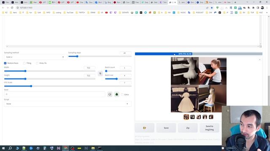This screenshot has height=151, width=270.
Task: Open the File Explorer icon in the taskbar
Action: pos(93,148)
